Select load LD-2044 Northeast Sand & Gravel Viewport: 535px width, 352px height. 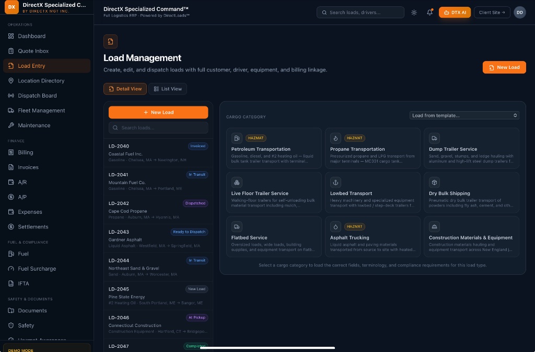coord(158,267)
